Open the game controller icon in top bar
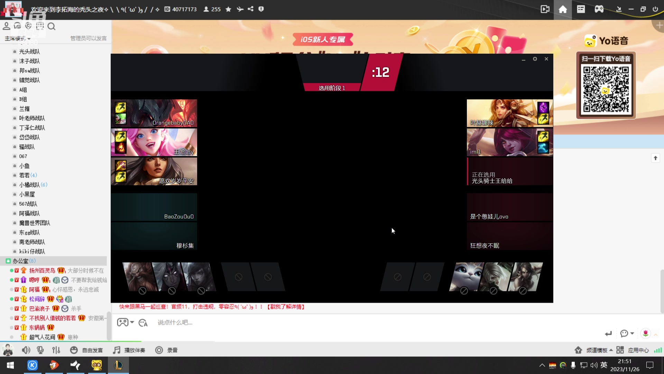 (x=599, y=9)
